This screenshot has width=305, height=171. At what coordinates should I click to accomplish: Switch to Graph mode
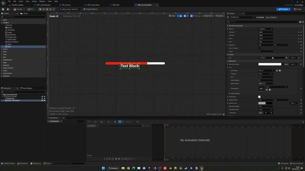[297, 9]
